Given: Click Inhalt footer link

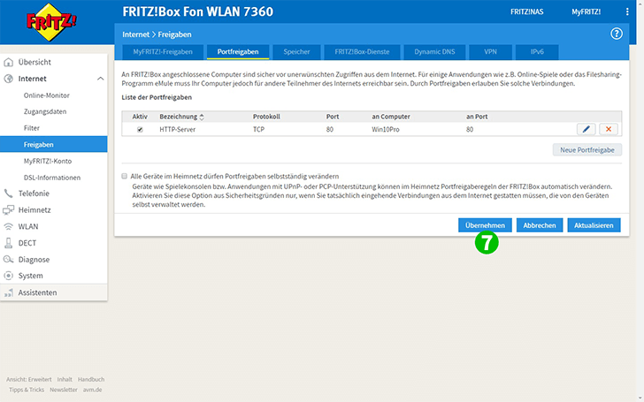Looking at the screenshot, I should point(65,379).
